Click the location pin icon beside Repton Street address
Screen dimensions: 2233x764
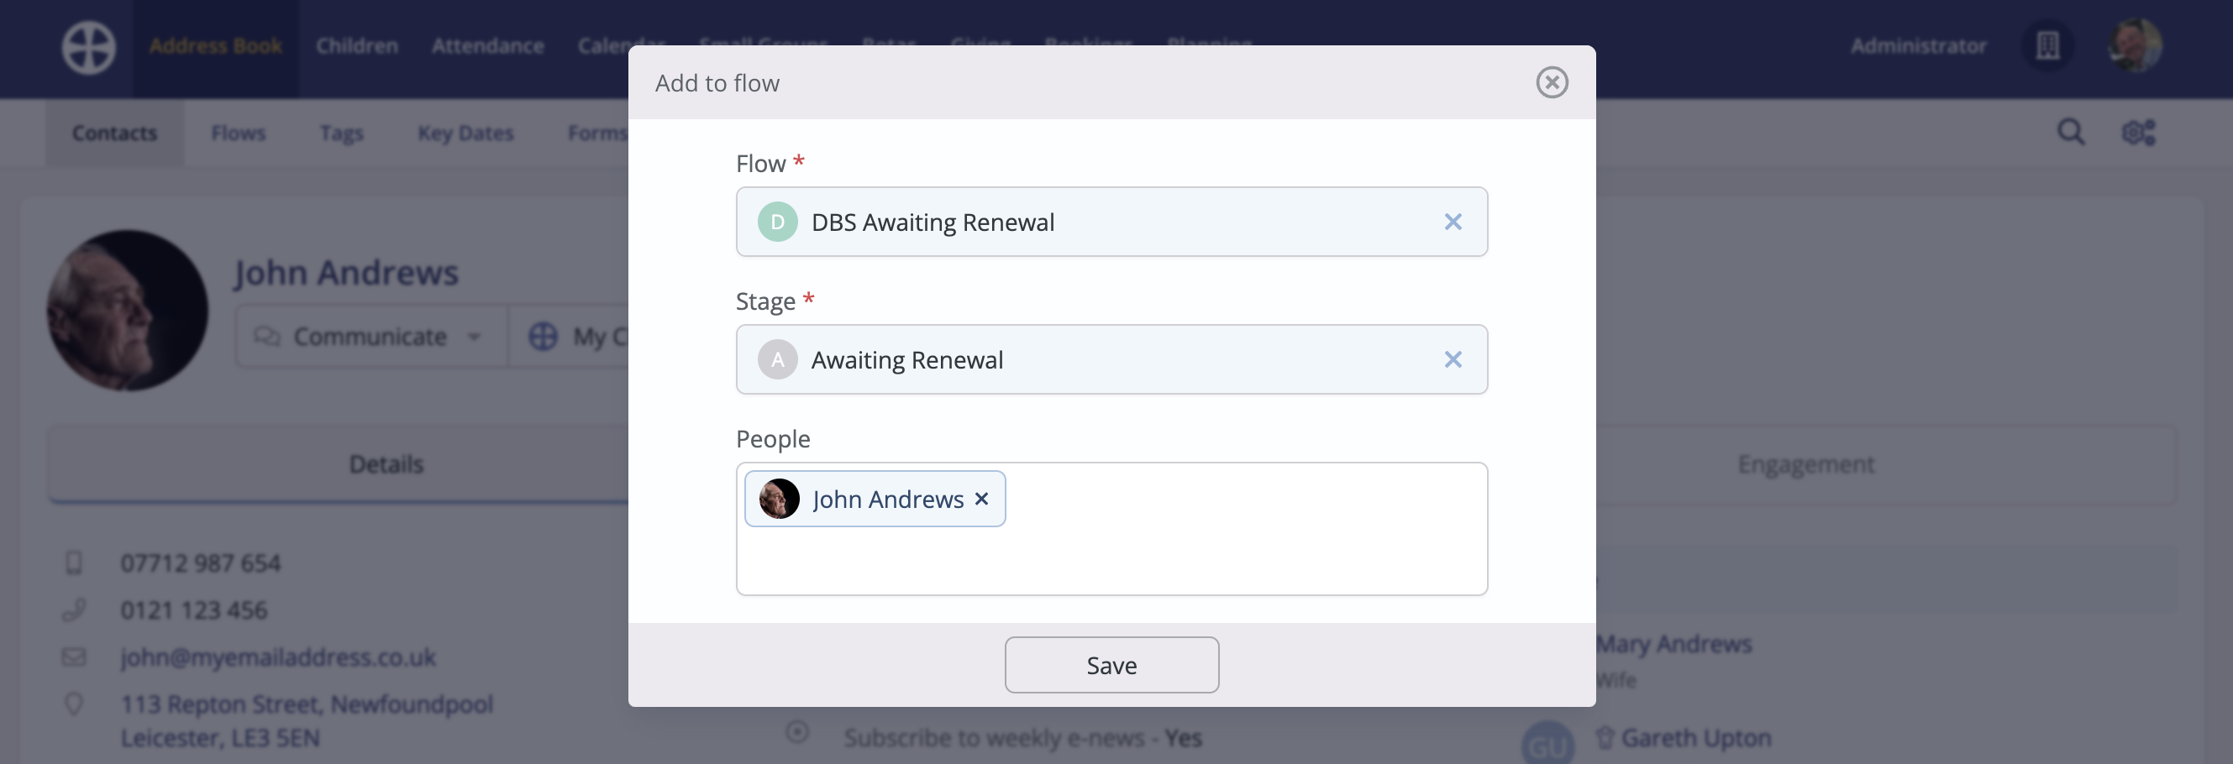tap(75, 703)
